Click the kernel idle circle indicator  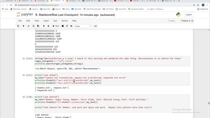tap(192, 21)
